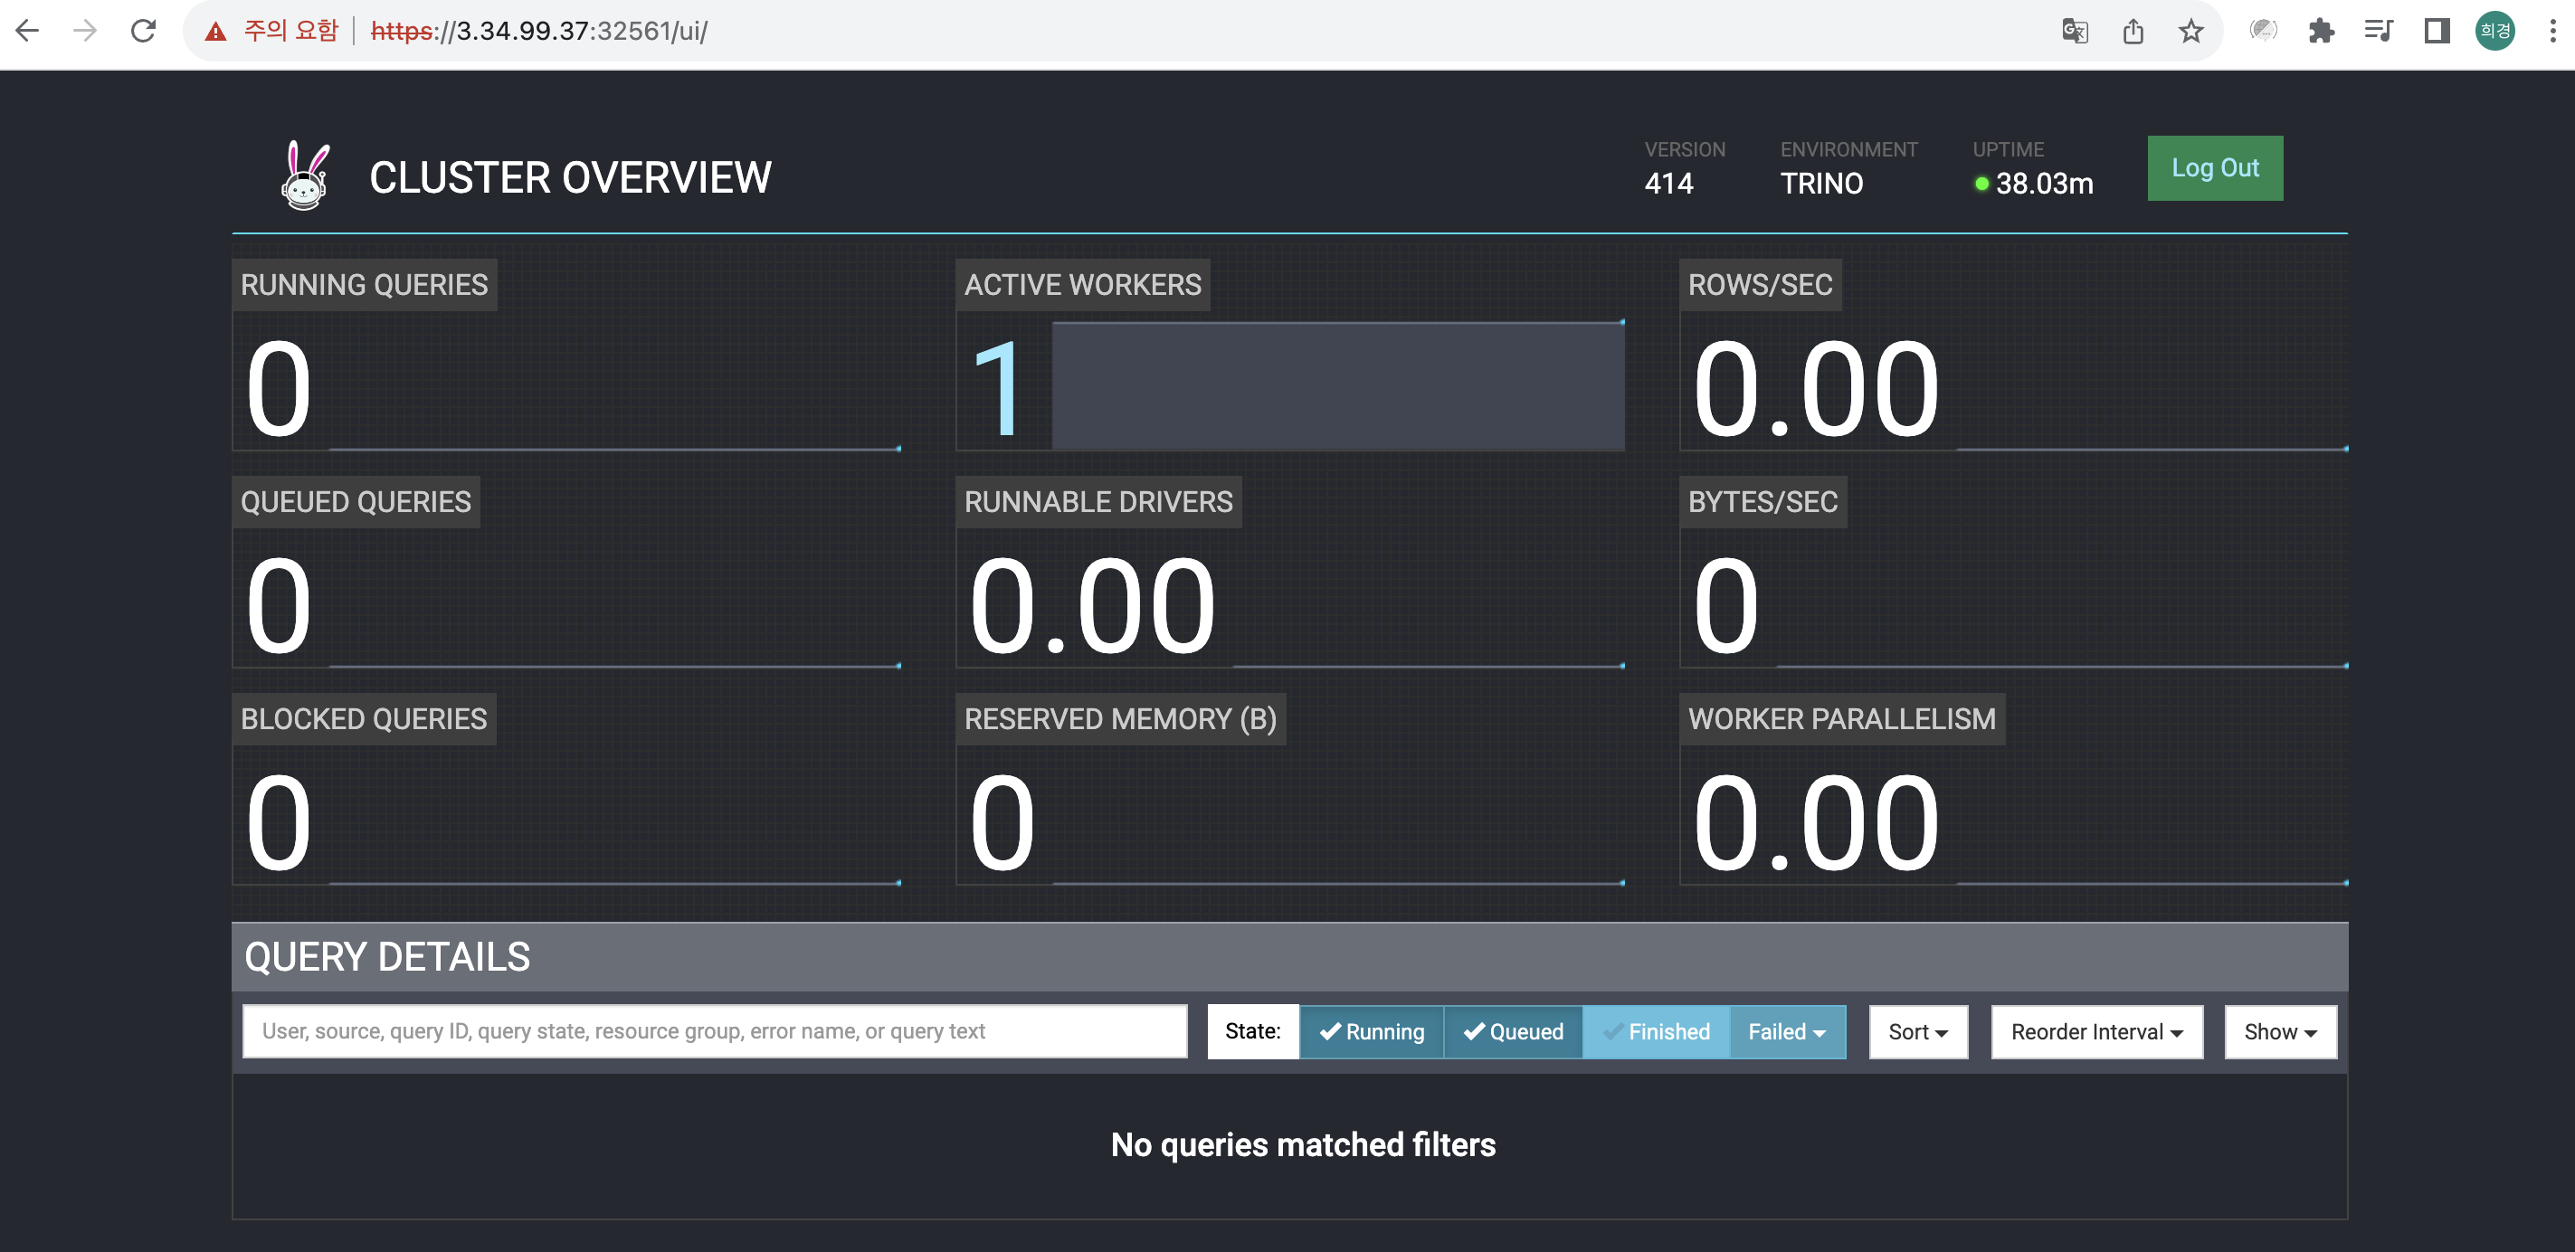
Task: Open Active Workers count link
Action: (996, 388)
